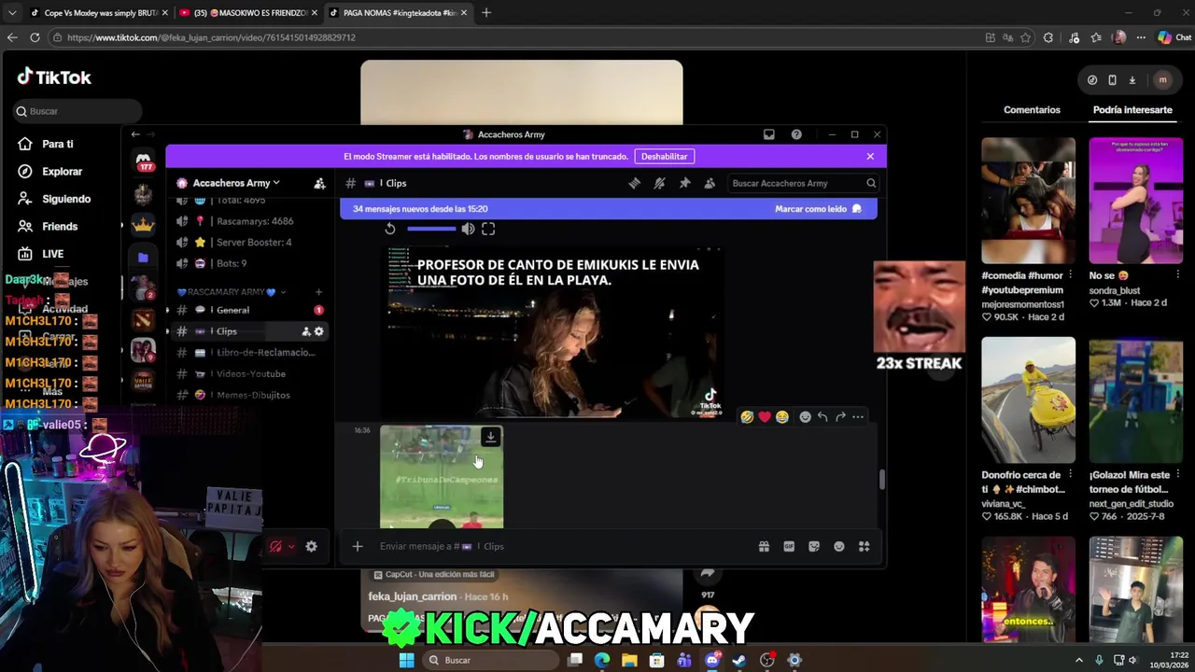Add channel plus in RASCAMARY ARMY category

pyautogui.click(x=318, y=292)
